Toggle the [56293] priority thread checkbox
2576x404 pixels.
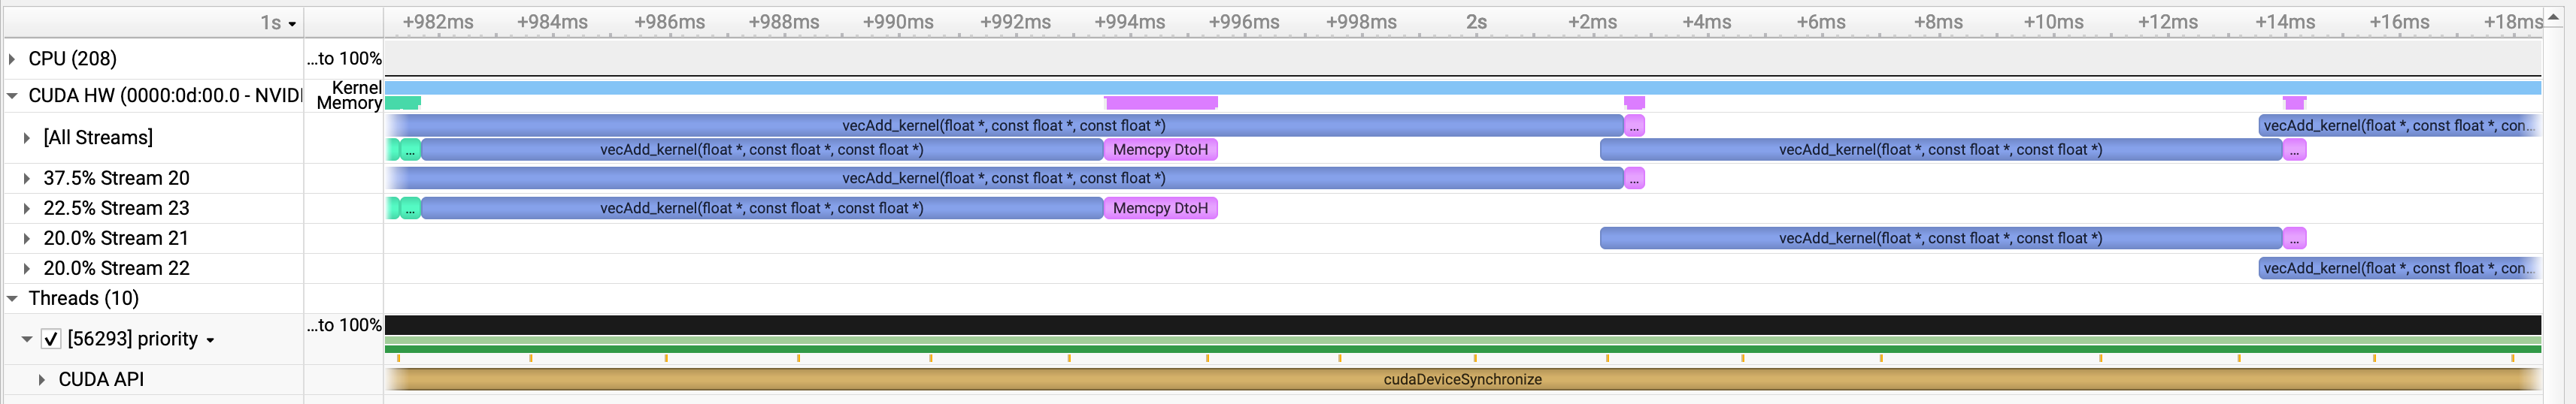point(51,339)
